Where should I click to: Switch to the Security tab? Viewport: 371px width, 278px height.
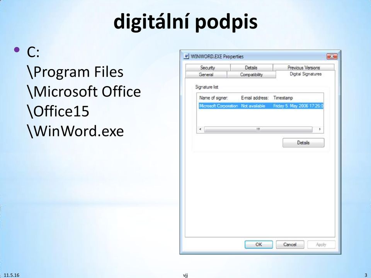(x=208, y=68)
